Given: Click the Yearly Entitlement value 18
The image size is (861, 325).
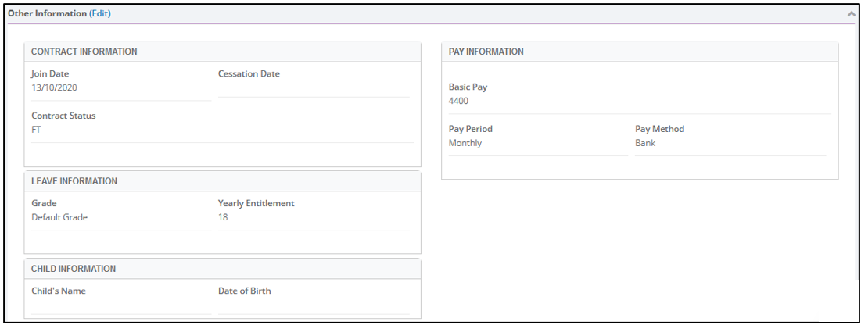Looking at the screenshot, I should pyautogui.click(x=223, y=217).
